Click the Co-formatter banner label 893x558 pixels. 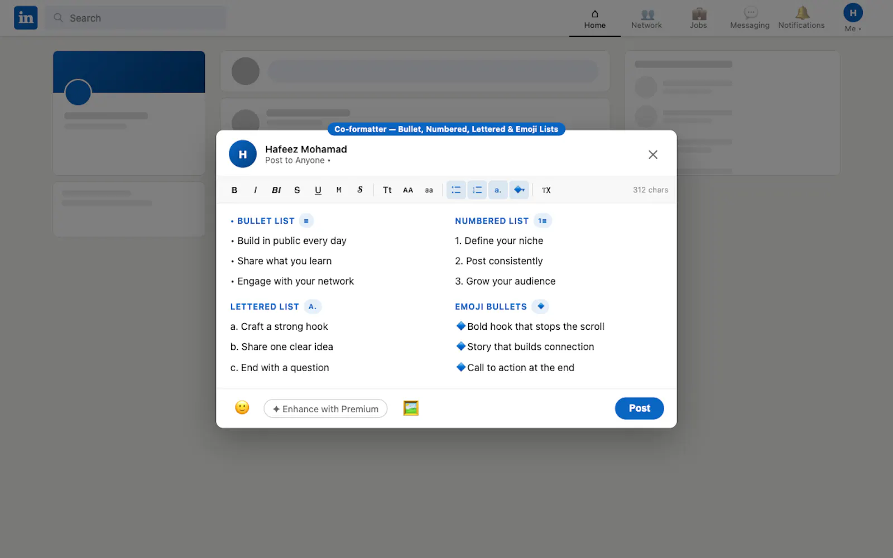pyautogui.click(x=446, y=129)
